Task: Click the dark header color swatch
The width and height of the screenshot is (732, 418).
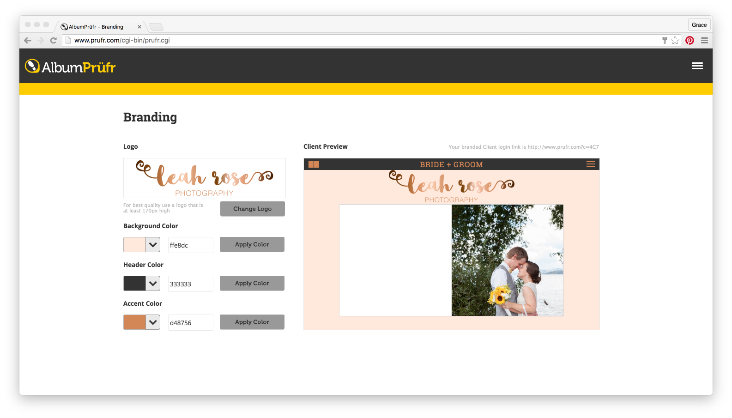Action: [x=134, y=284]
